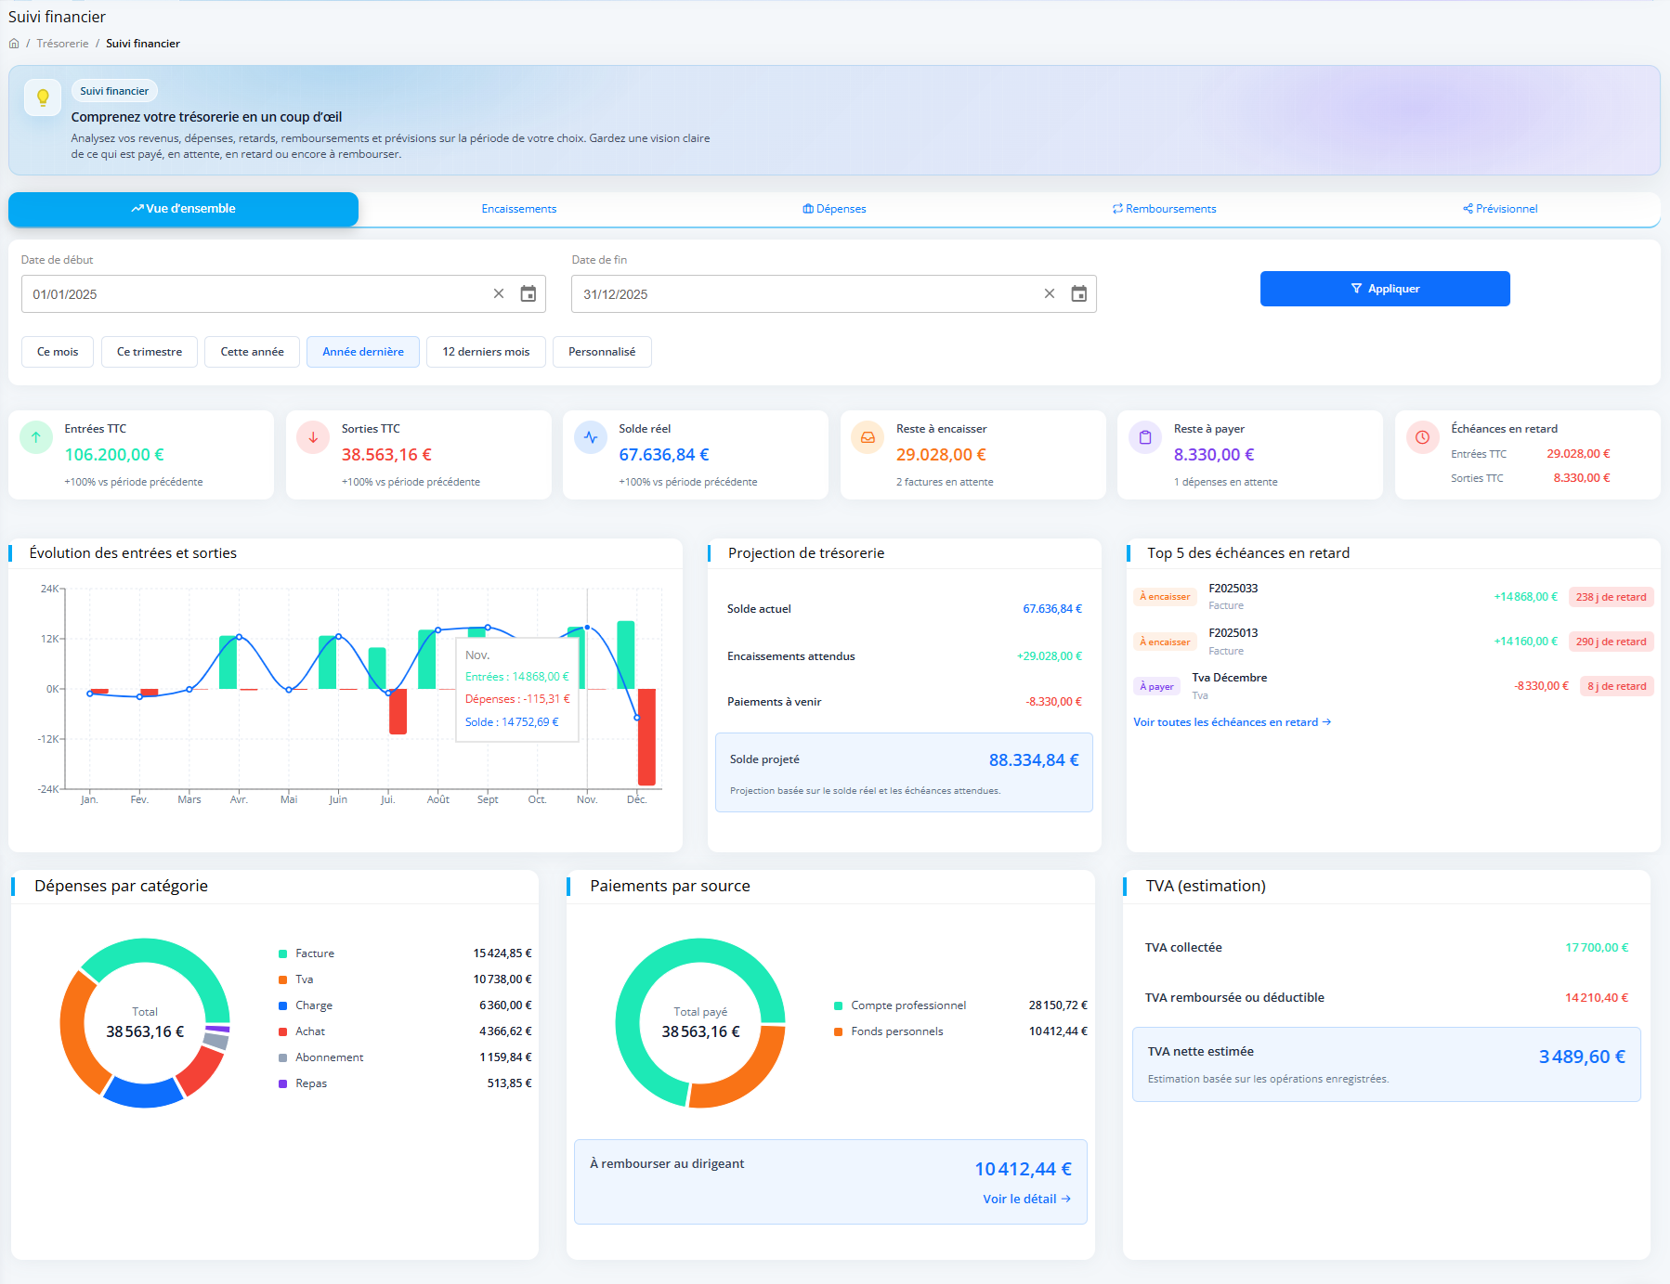Click the Reste à payer clipboard icon
This screenshot has height=1284, width=1670.
point(1145,437)
